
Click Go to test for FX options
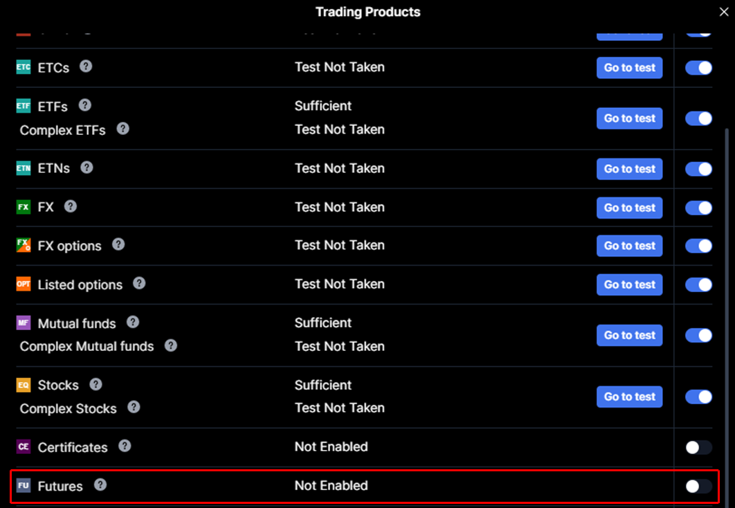point(629,246)
